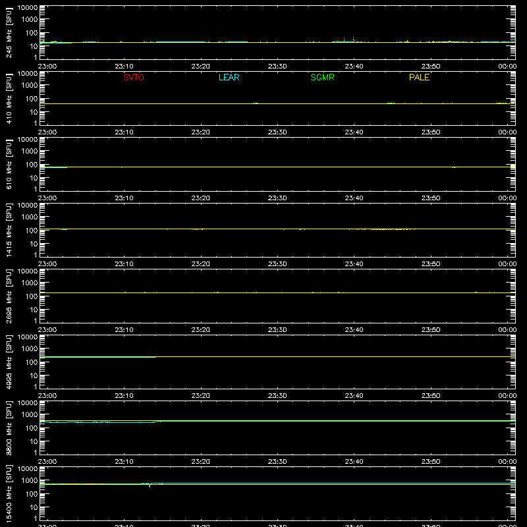
Task: Select the 2695 MHz [SFU] axis title
Action: point(9,296)
